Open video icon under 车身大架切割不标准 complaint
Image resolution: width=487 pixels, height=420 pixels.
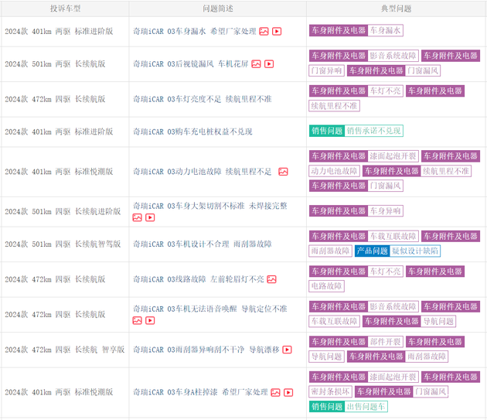click(x=150, y=217)
